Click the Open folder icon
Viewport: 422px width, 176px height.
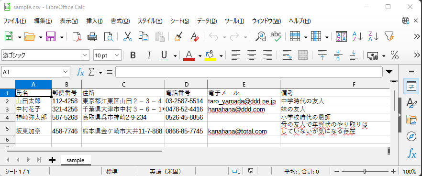(30, 36)
